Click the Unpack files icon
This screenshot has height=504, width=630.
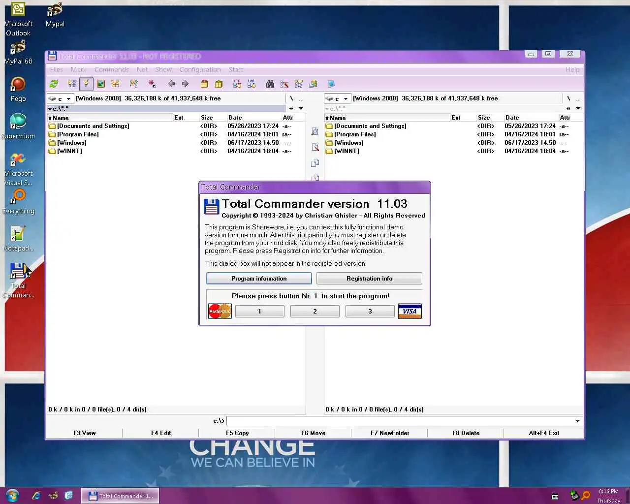[219, 84]
